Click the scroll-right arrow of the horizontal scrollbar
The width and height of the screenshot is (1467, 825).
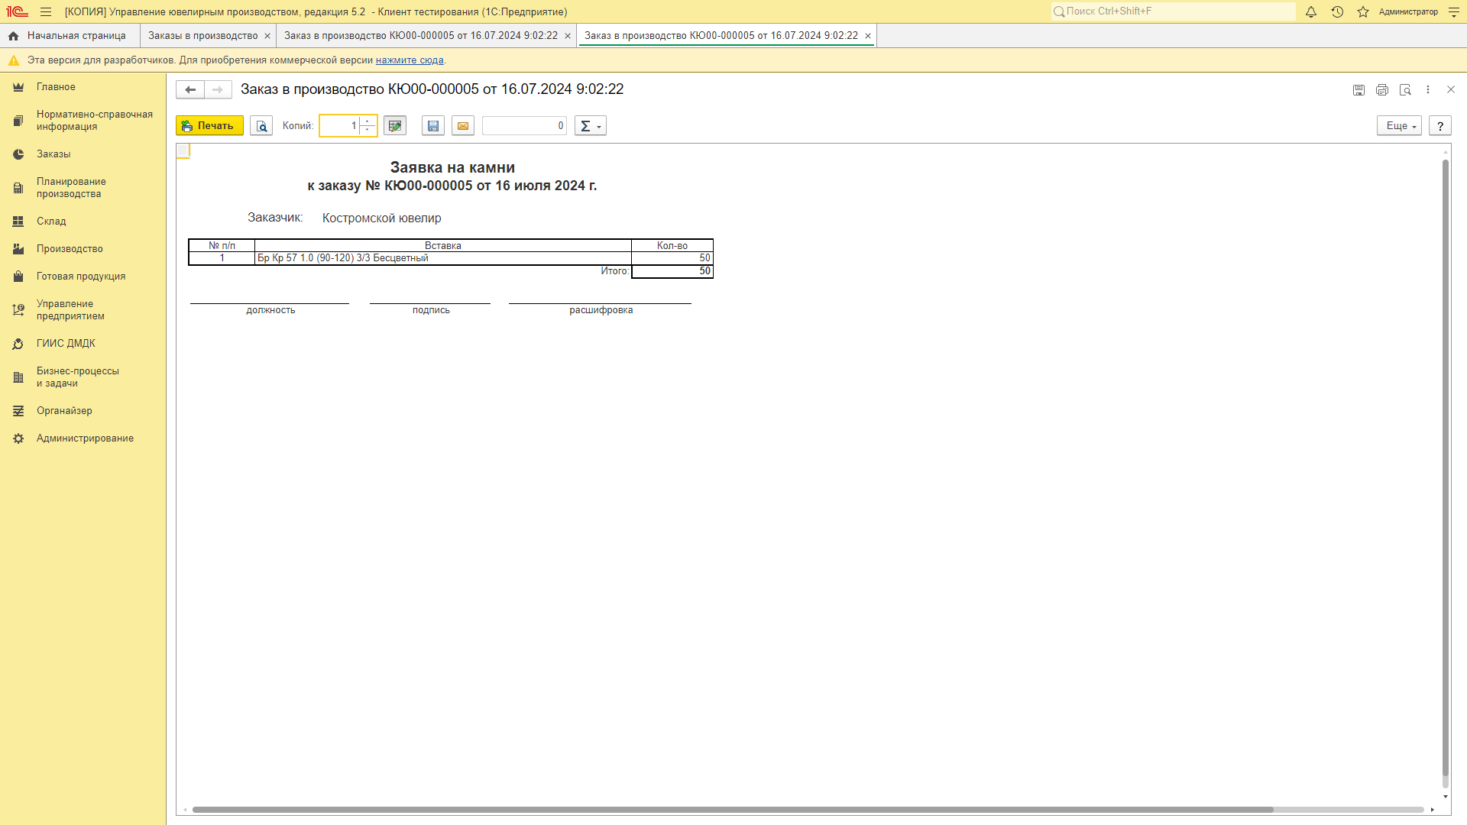pos(1433,810)
